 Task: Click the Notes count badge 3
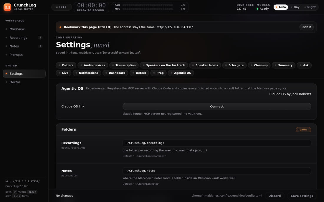click(40, 46)
